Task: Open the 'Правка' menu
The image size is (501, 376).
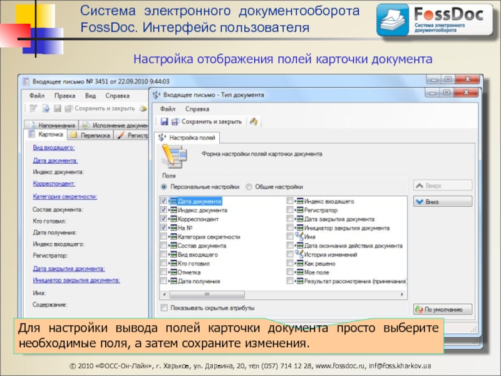Action: 65,96
